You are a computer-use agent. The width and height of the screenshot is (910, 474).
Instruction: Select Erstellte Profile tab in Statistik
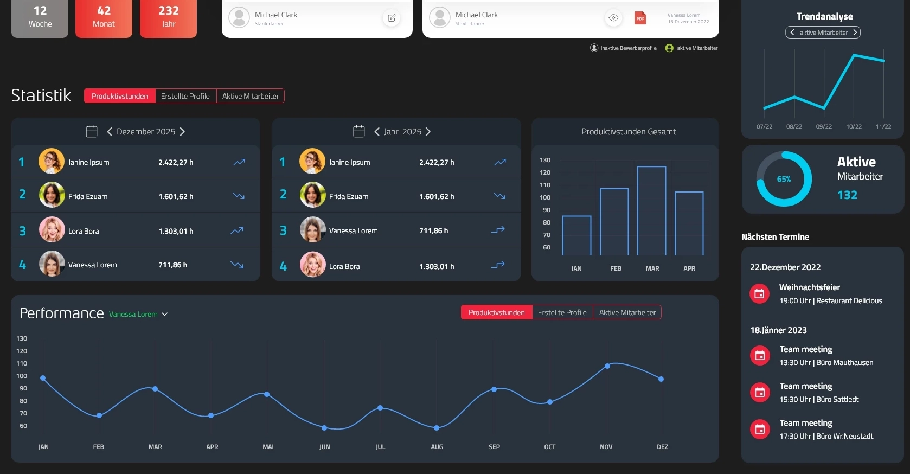click(x=185, y=96)
